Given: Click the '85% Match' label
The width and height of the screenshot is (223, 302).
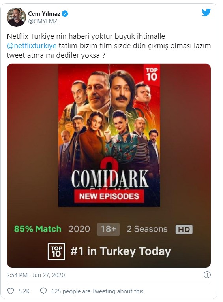Looking at the screenshot, I should click(37, 229).
